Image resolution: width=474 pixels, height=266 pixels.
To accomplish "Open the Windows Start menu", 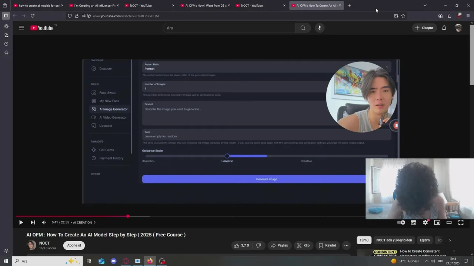I will [6, 261].
